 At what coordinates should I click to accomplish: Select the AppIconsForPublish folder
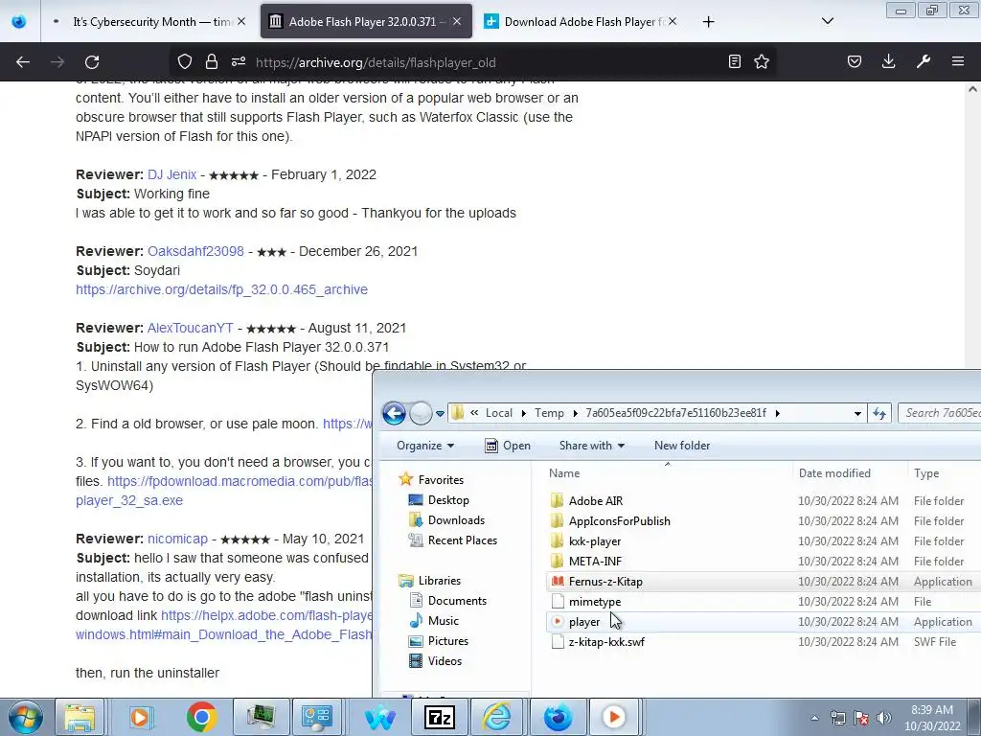pos(620,520)
